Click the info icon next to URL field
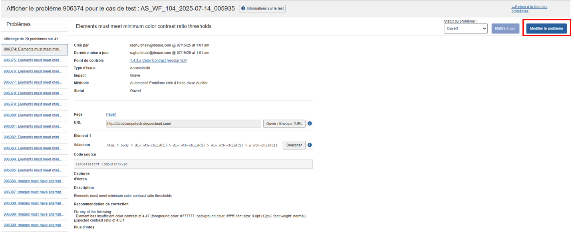574x232 pixels. coord(310,124)
